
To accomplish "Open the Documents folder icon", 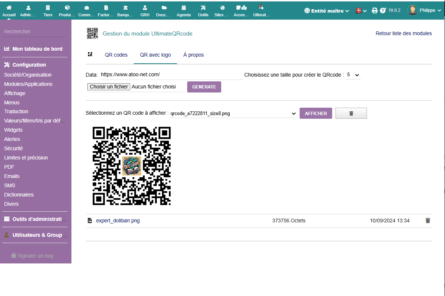I will click(x=164, y=7).
